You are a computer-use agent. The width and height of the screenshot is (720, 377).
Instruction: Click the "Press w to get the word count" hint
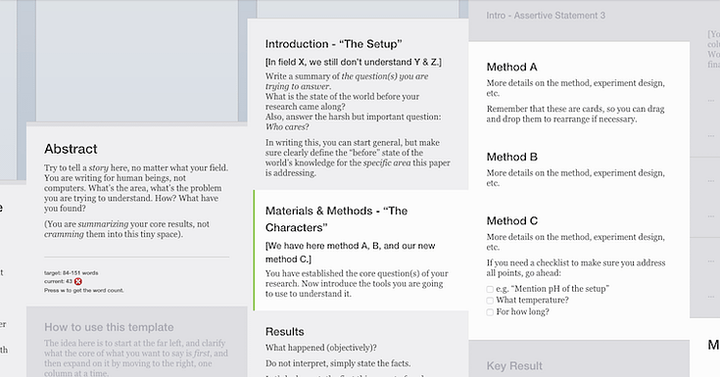[x=84, y=290]
